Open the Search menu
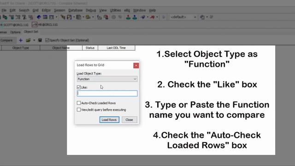295x166 pixels. click(24, 10)
